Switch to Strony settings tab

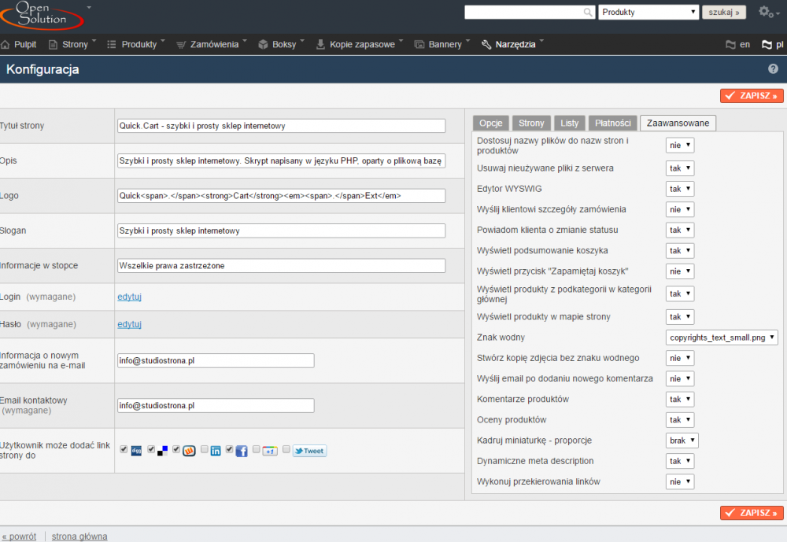(x=531, y=123)
